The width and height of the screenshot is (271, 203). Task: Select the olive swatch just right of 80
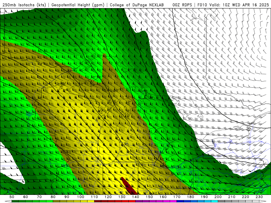56,201
